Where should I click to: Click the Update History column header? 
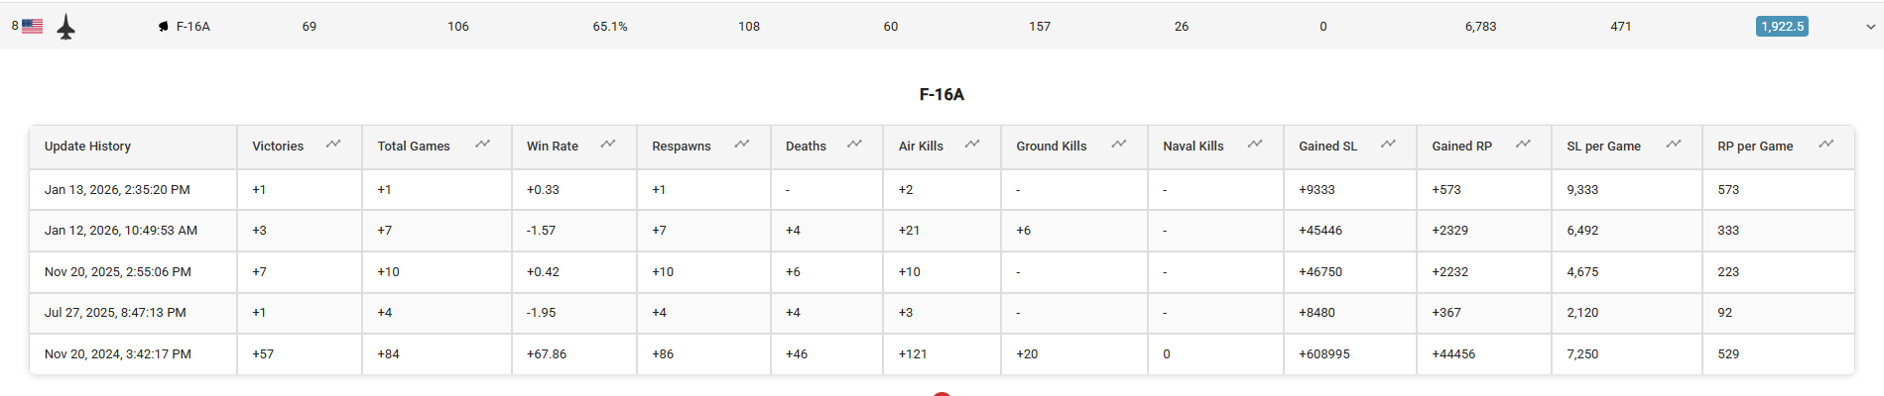tap(87, 147)
